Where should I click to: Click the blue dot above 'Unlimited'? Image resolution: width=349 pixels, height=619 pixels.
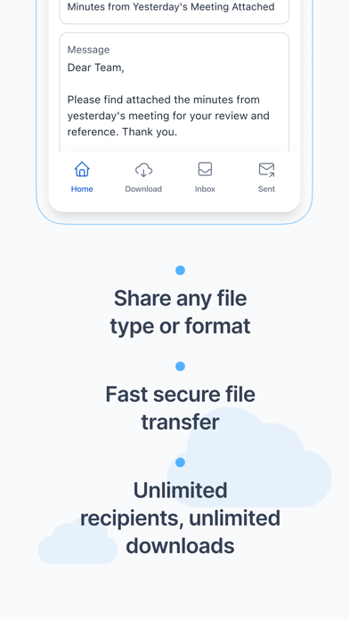point(180,462)
